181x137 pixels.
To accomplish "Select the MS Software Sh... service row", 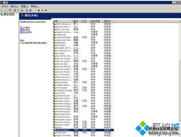I will [x=83, y=51].
